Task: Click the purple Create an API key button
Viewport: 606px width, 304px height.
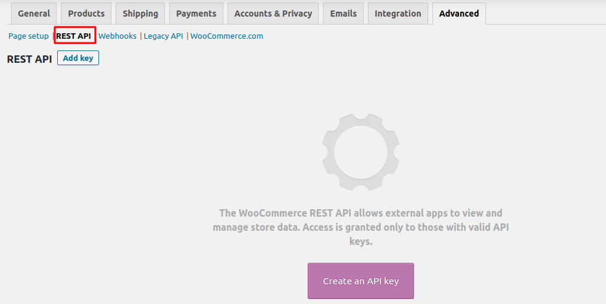Action: tap(361, 281)
